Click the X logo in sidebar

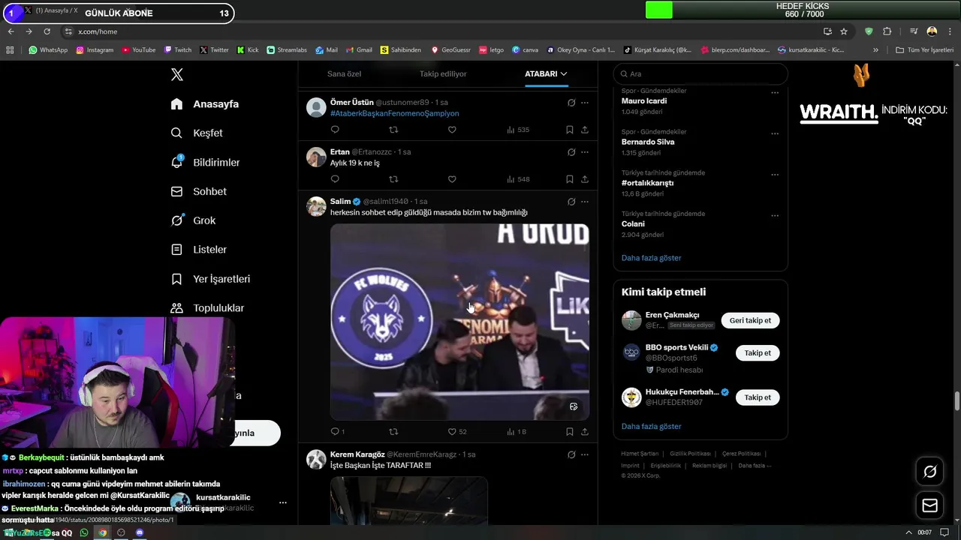pyautogui.click(x=177, y=74)
